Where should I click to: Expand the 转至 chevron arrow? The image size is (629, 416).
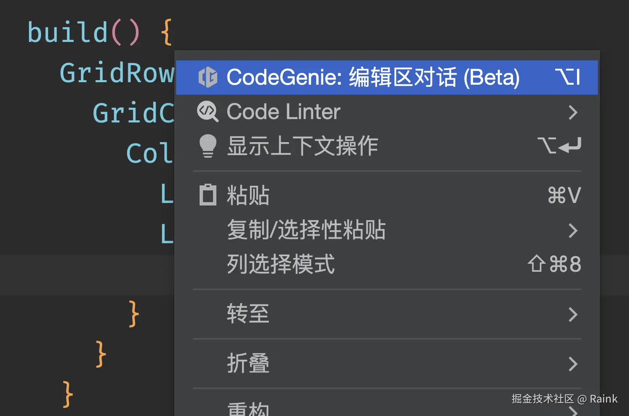pyautogui.click(x=573, y=314)
